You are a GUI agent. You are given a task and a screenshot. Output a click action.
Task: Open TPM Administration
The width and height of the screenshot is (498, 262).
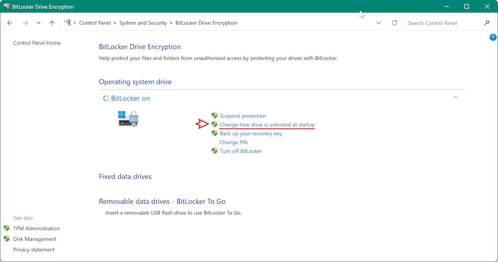(x=36, y=228)
